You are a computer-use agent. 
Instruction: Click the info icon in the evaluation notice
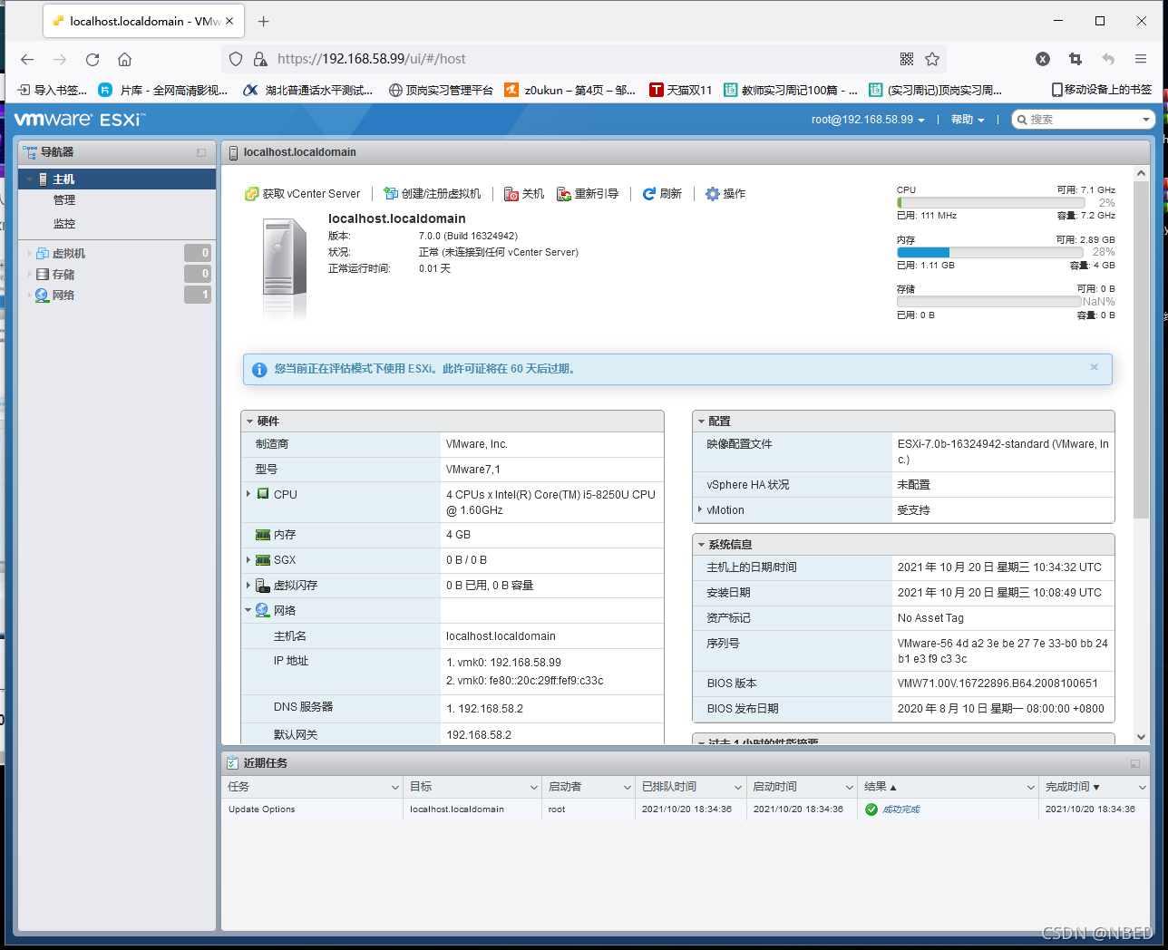[x=259, y=370]
